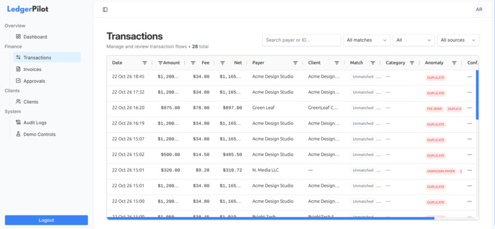
Task: Open the Match column filter icon
Action: 373,63
